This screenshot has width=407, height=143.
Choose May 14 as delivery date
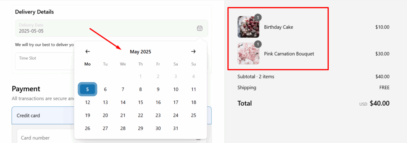click(x=123, y=102)
